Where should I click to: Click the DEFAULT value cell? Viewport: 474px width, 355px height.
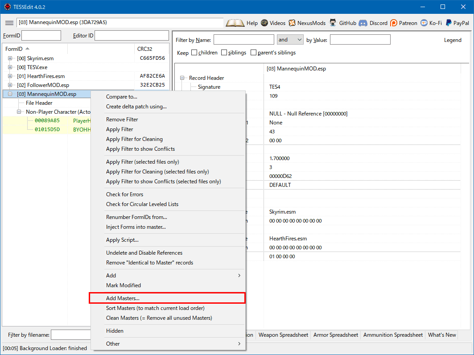[280, 185]
